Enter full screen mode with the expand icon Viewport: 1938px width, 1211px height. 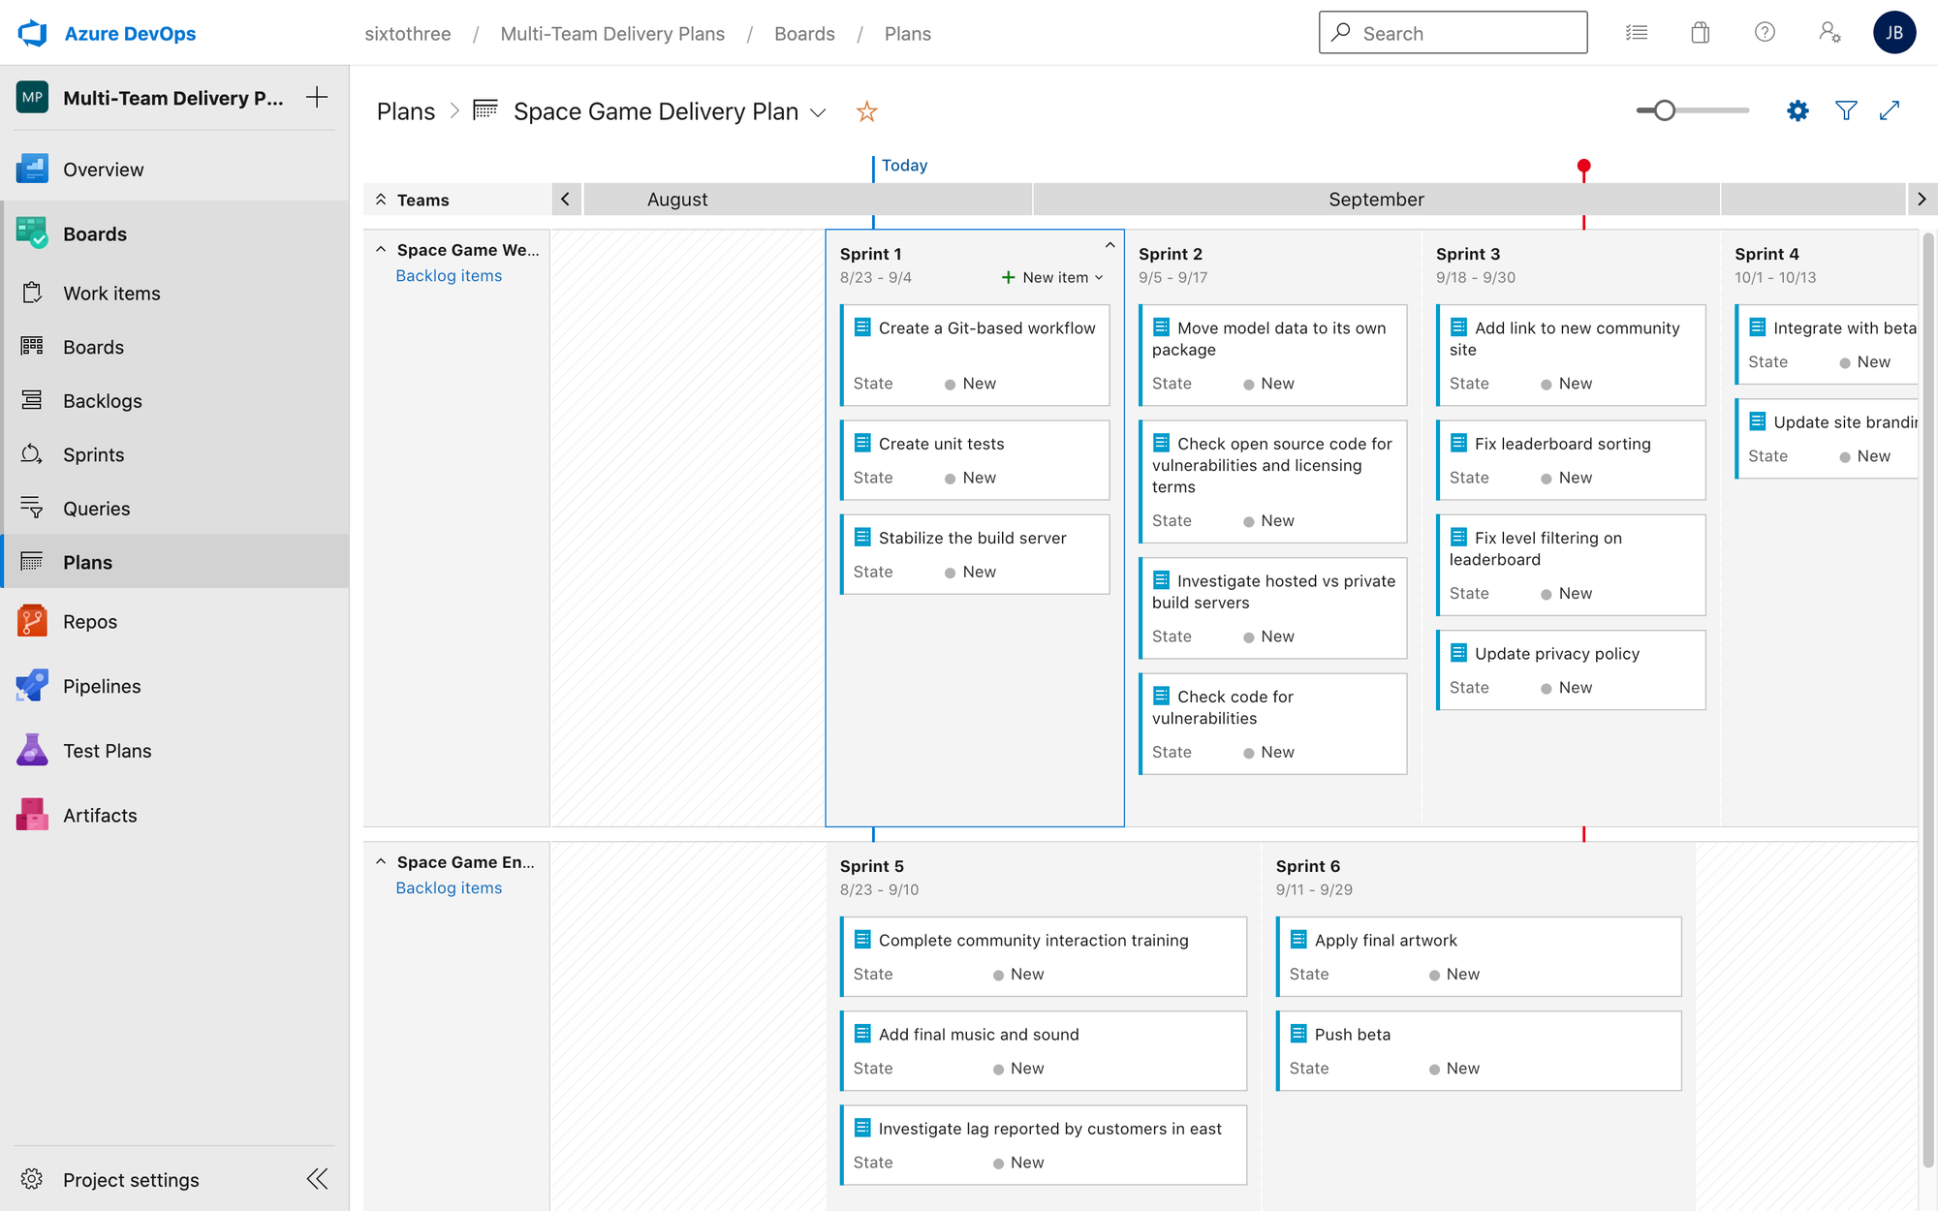1890,111
